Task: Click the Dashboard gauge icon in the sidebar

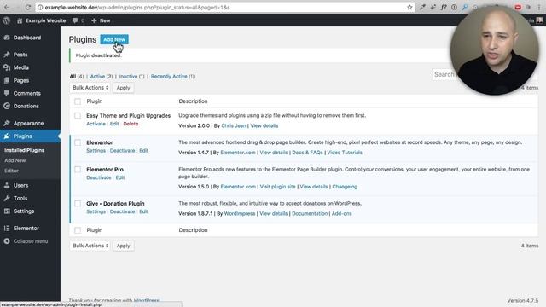Action: [x=7, y=38]
